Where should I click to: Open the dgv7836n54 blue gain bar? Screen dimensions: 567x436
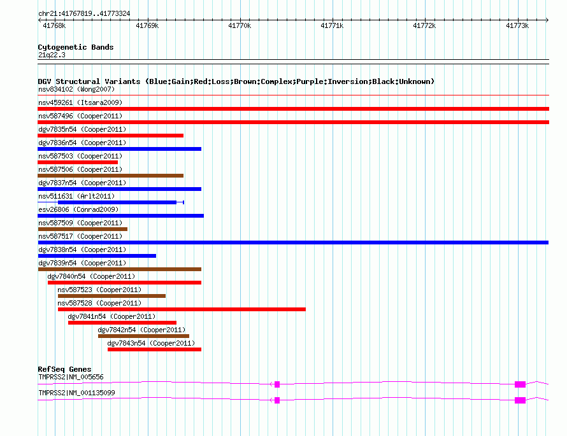coord(119,149)
